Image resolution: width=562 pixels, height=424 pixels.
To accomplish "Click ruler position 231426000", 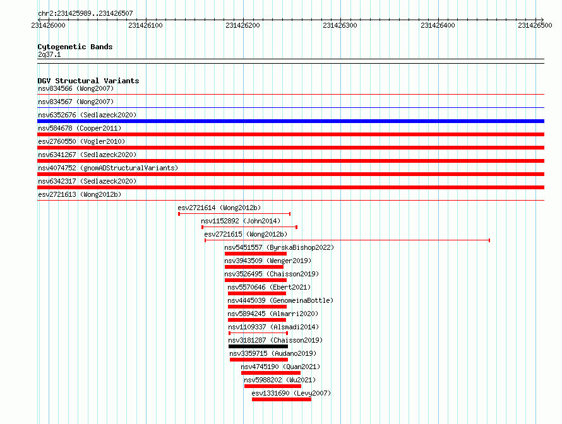I will [49, 25].
